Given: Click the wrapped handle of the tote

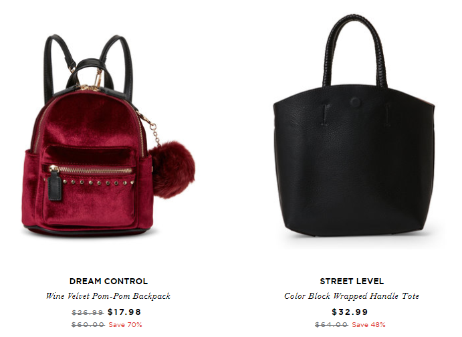Looking at the screenshot, I should click(x=354, y=50).
